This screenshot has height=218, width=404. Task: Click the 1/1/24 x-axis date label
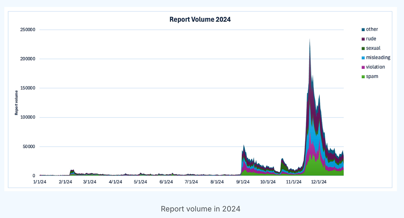click(x=40, y=182)
